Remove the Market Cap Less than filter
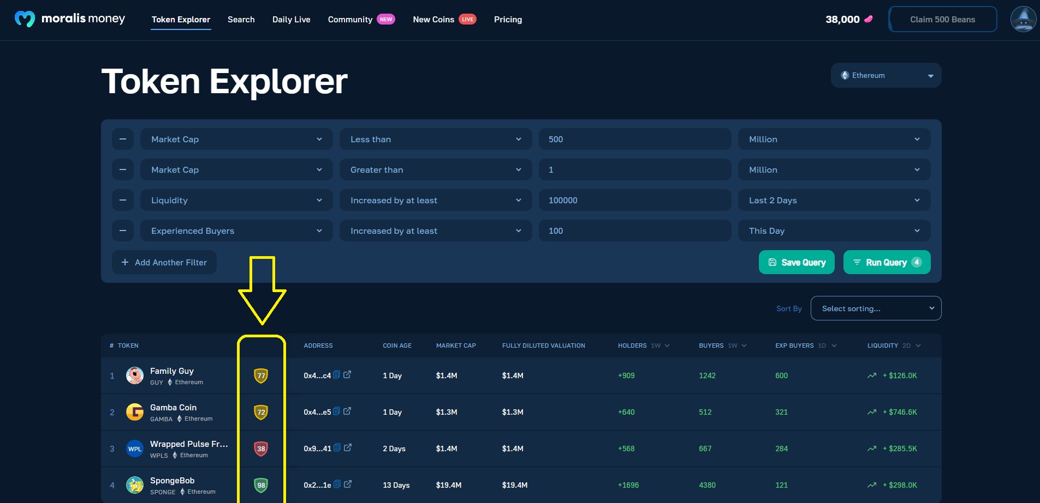 coord(123,139)
